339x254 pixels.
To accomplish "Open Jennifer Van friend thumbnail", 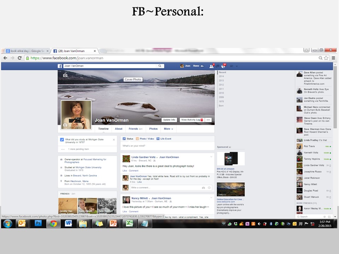I will click(68, 206).
